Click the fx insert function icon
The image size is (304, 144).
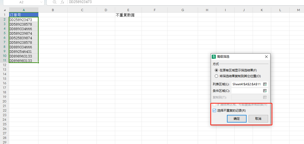tap(62, 2)
